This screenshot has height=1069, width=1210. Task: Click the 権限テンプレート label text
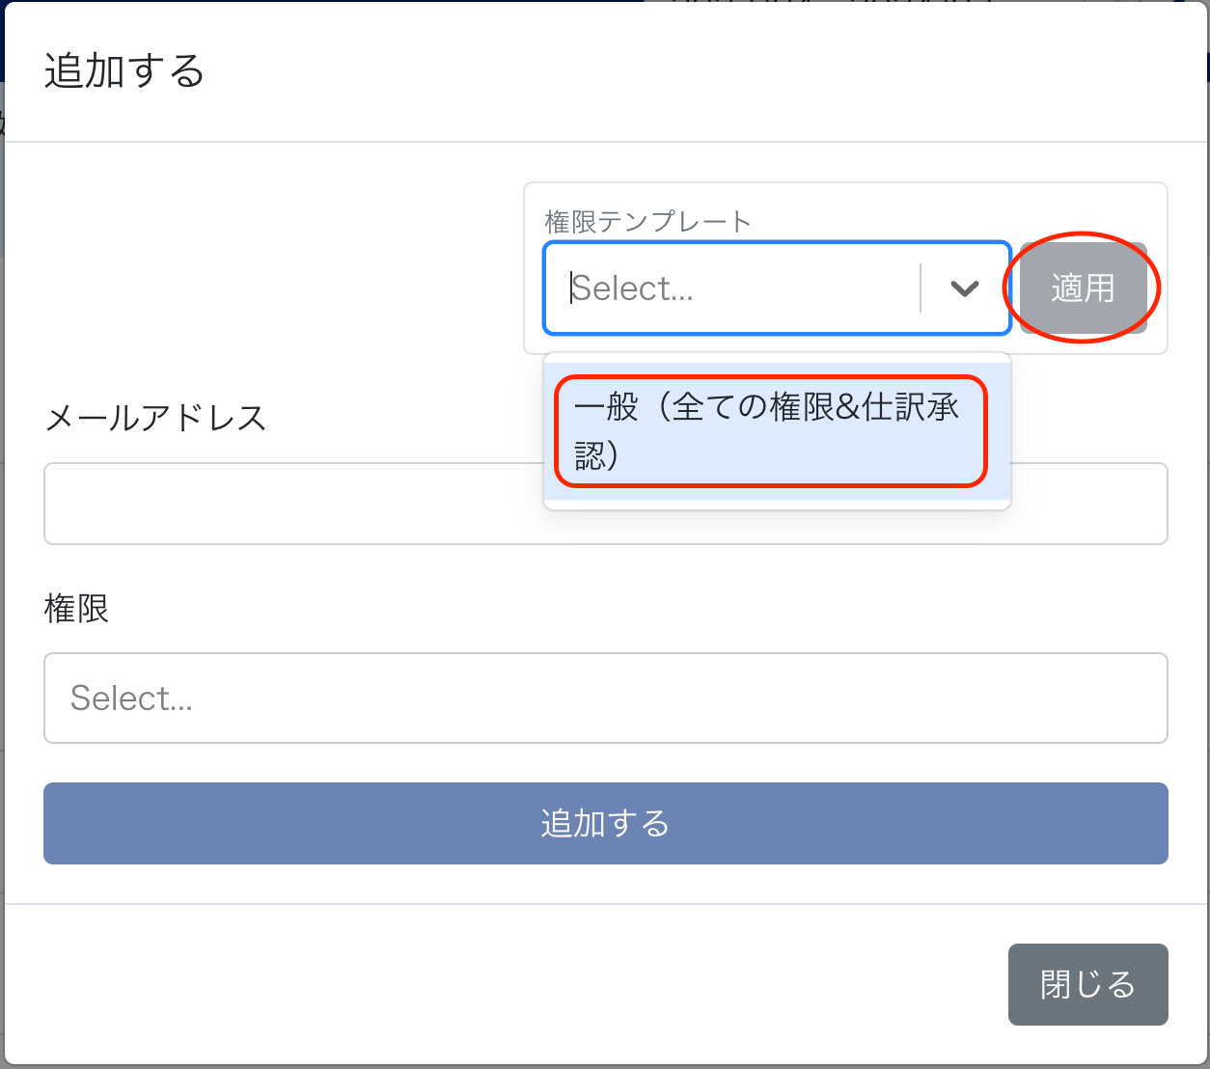coord(647,222)
